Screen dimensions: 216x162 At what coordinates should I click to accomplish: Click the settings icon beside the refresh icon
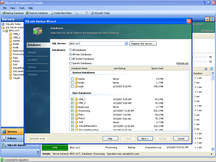coord(206,69)
